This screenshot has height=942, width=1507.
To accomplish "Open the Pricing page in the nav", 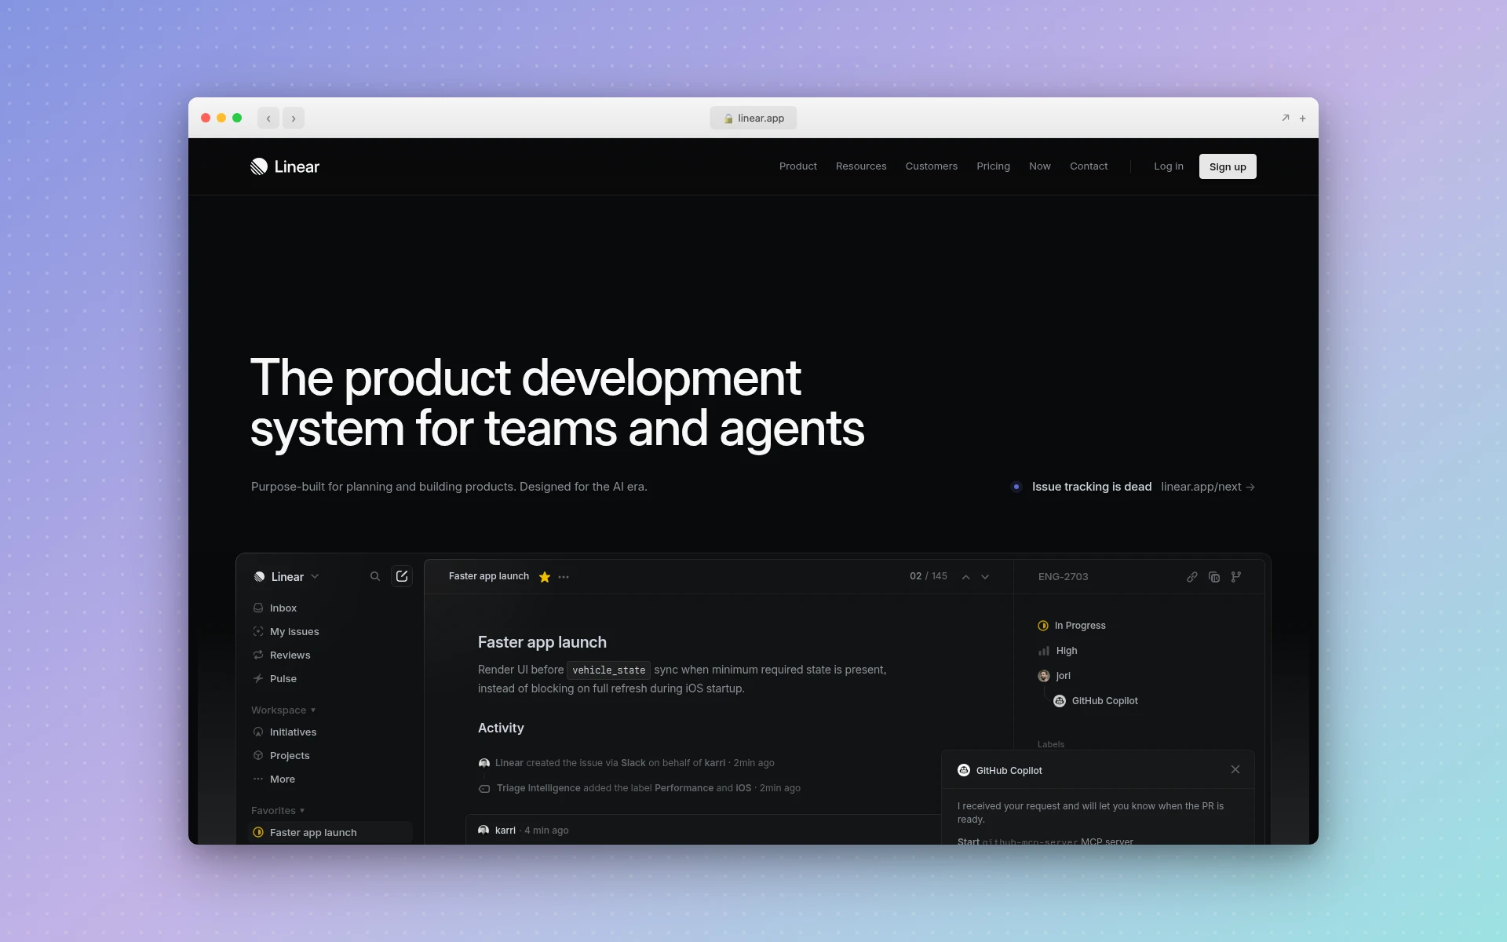I will point(993,166).
